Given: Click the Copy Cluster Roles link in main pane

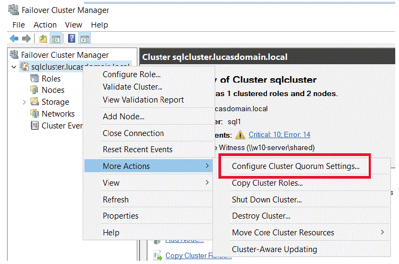Looking at the screenshot, I should tap(198, 255).
